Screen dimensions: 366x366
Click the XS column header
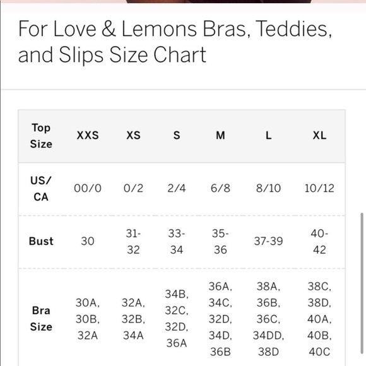[x=133, y=136]
